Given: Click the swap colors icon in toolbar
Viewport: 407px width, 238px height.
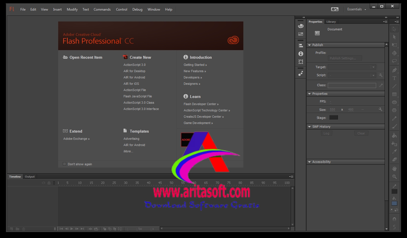Looking at the screenshot, I should (x=396, y=210).
